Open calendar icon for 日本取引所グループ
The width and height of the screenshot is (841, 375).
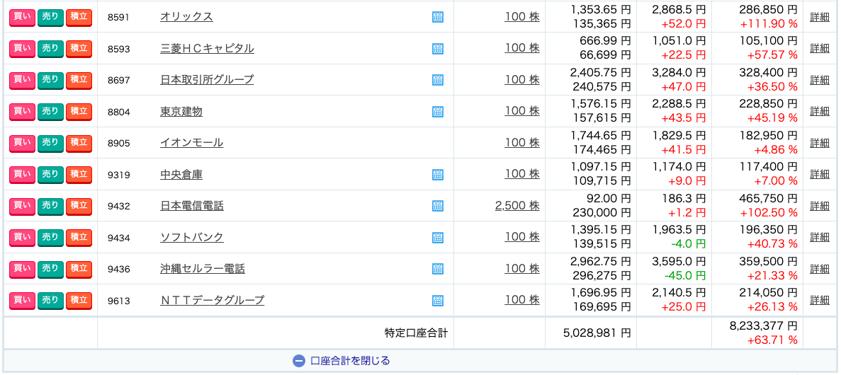[x=438, y=80]
